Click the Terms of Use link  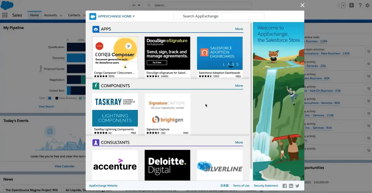point(241,186)
